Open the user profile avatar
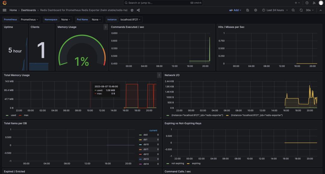This screenshot has height=174, width=325. (x=321, y=3)
